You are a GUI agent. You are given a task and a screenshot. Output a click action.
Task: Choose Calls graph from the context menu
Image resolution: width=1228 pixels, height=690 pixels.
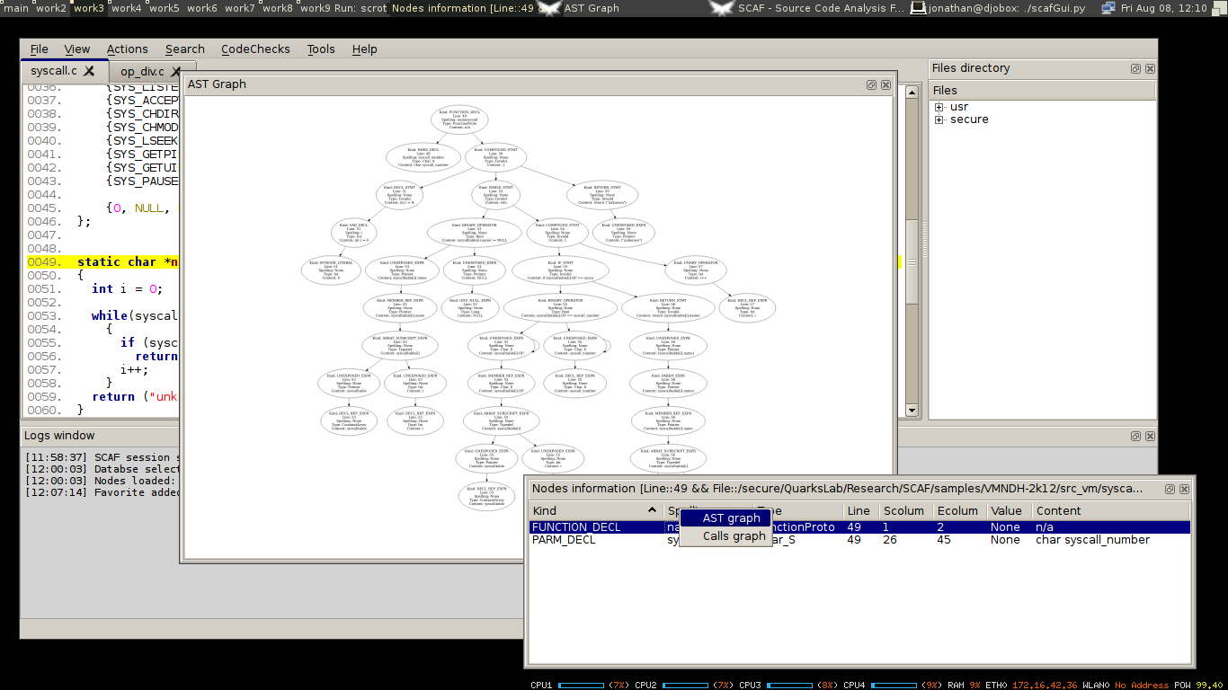(x=725, y=536)
